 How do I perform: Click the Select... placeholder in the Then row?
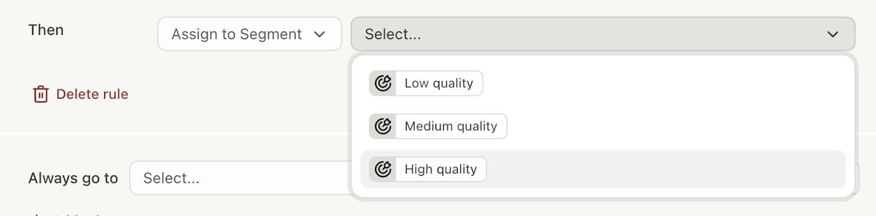(x=393, y=34)
